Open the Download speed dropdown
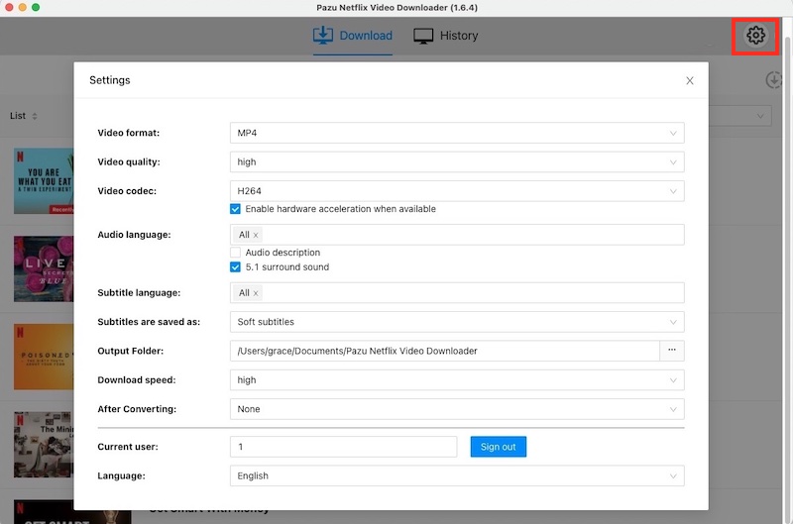793x524 pixels. [x=457, y=380]
